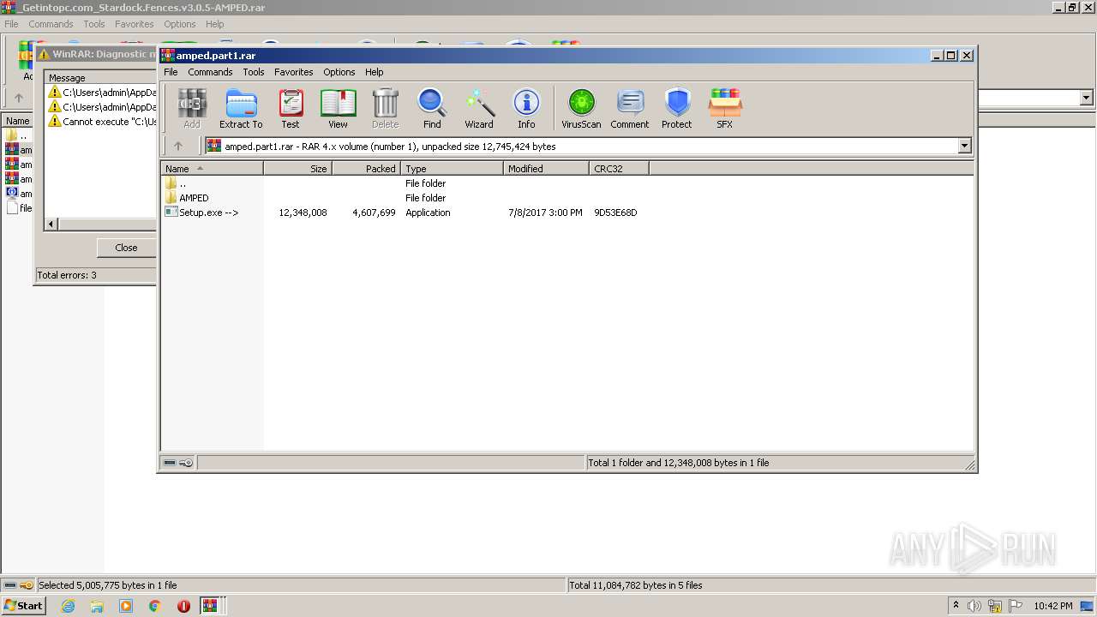Sort by CRC32 column header
1097x617 pixels.
[619, 169]
